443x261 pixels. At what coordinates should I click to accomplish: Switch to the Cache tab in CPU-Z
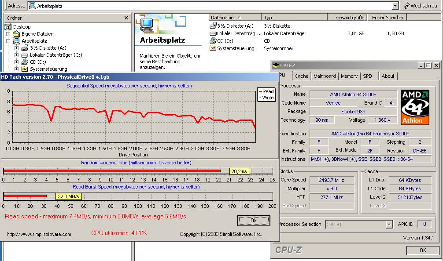point(301,76)
